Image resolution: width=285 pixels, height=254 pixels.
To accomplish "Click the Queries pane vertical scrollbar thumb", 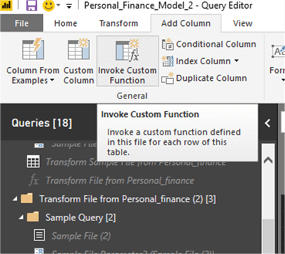I will click(x=268, y=237).
